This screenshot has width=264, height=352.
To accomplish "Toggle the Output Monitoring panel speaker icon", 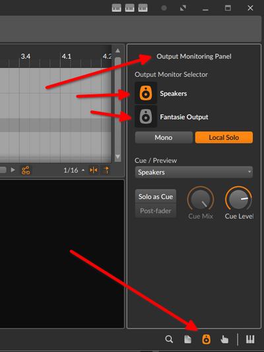I will pyautogui.click(x=207, y=339).
